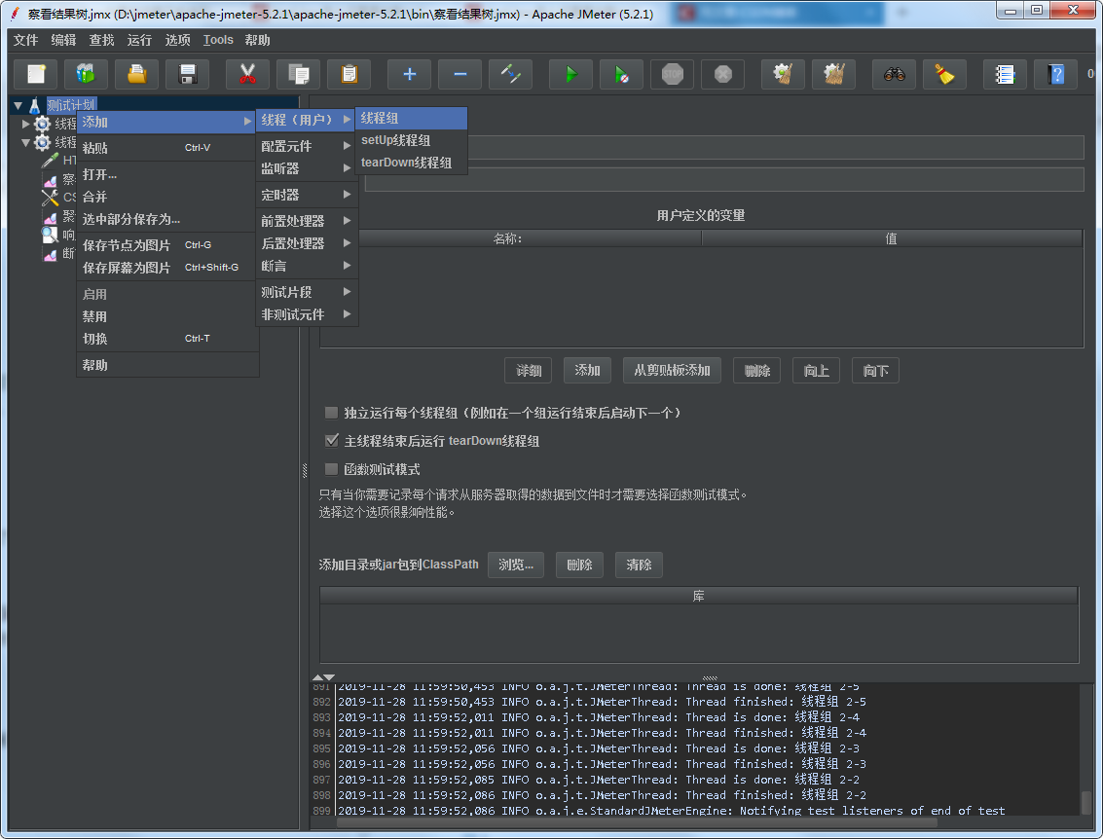Open the 文件 menu in the menu bar

point(26,40)
